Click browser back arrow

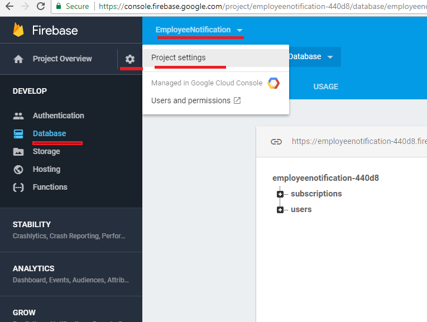[9, 6]
